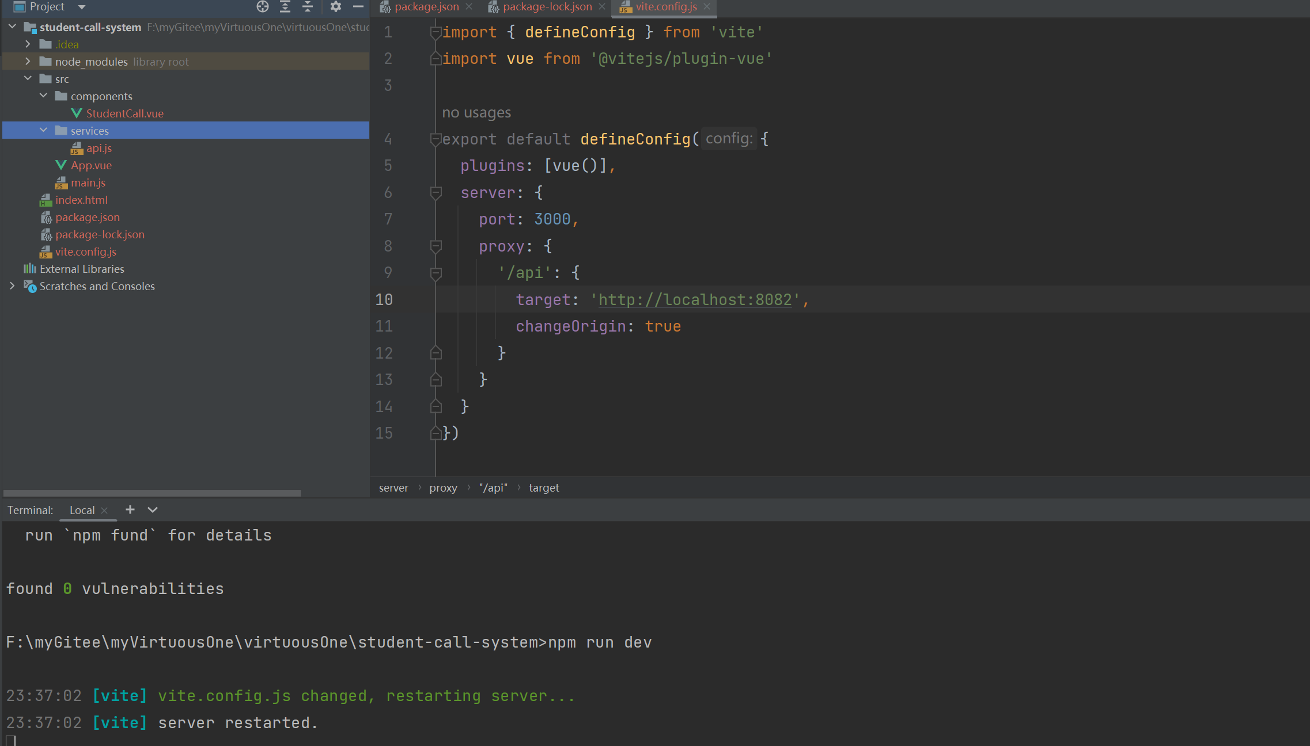Collapse the services folder
This screenshot has width=1310, height=746.
pos(43,130)
